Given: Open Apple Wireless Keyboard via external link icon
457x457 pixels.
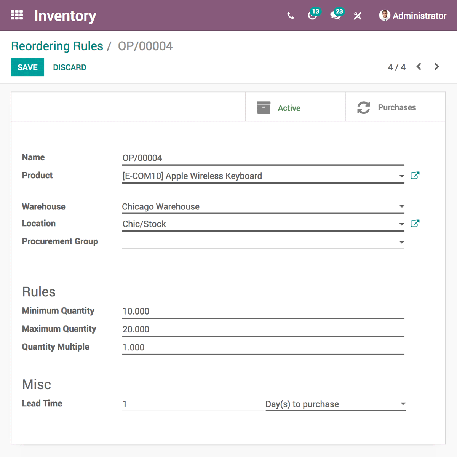Looking at the screenshot, I should tap(415, 175).
